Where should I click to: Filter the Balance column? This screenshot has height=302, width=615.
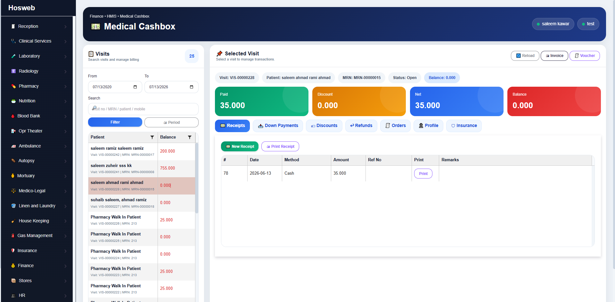(190, 137)
